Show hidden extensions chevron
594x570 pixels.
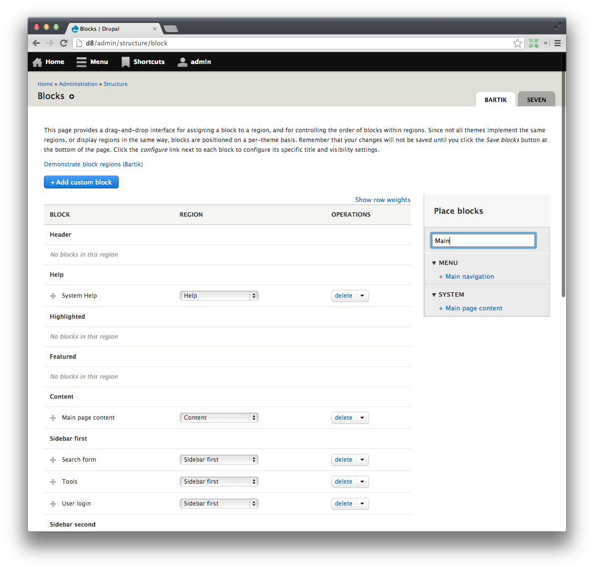point(545,43)
